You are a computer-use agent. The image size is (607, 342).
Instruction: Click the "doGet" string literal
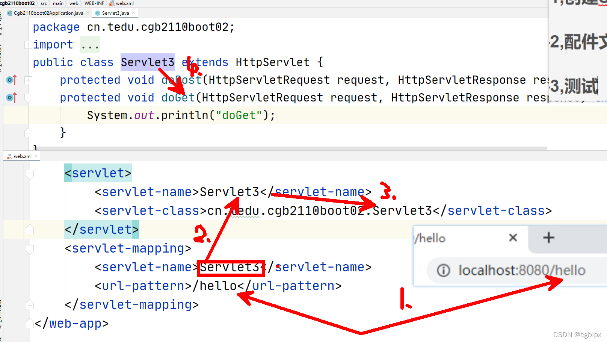click(239, 115)
